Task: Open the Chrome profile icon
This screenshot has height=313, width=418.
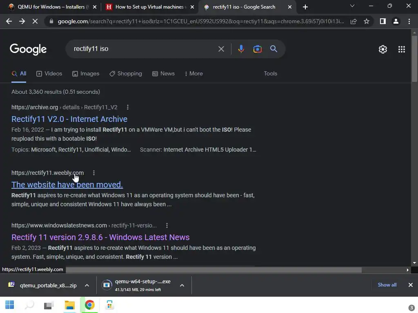Action: [396, 21]
